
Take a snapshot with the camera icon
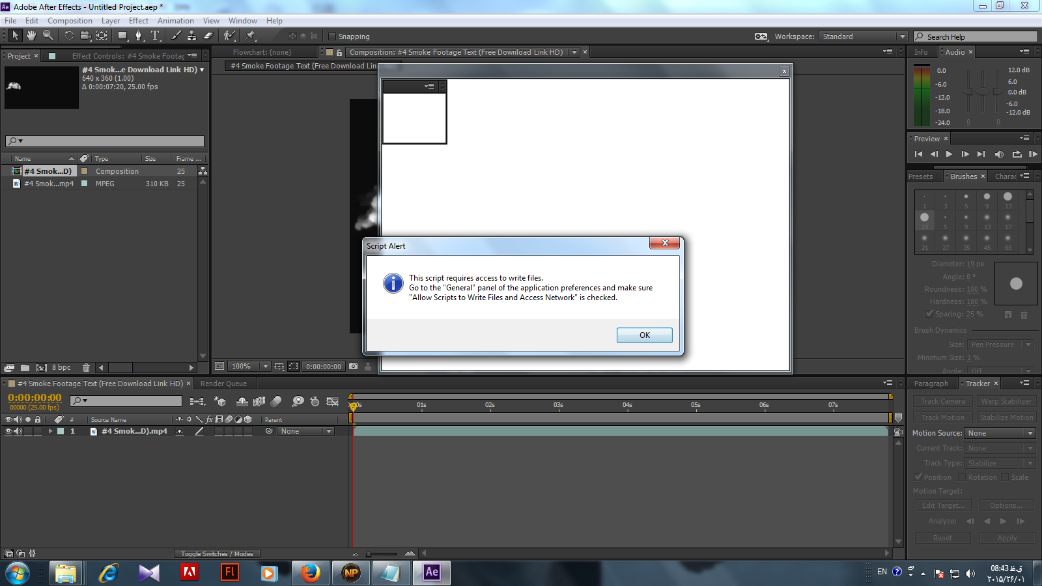tap(353, 367)
